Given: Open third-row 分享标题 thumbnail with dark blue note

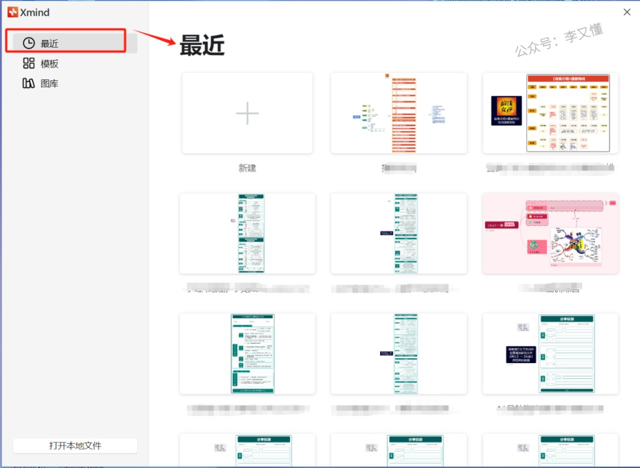Looking at the screenshot, I should [x=550, y=354].
